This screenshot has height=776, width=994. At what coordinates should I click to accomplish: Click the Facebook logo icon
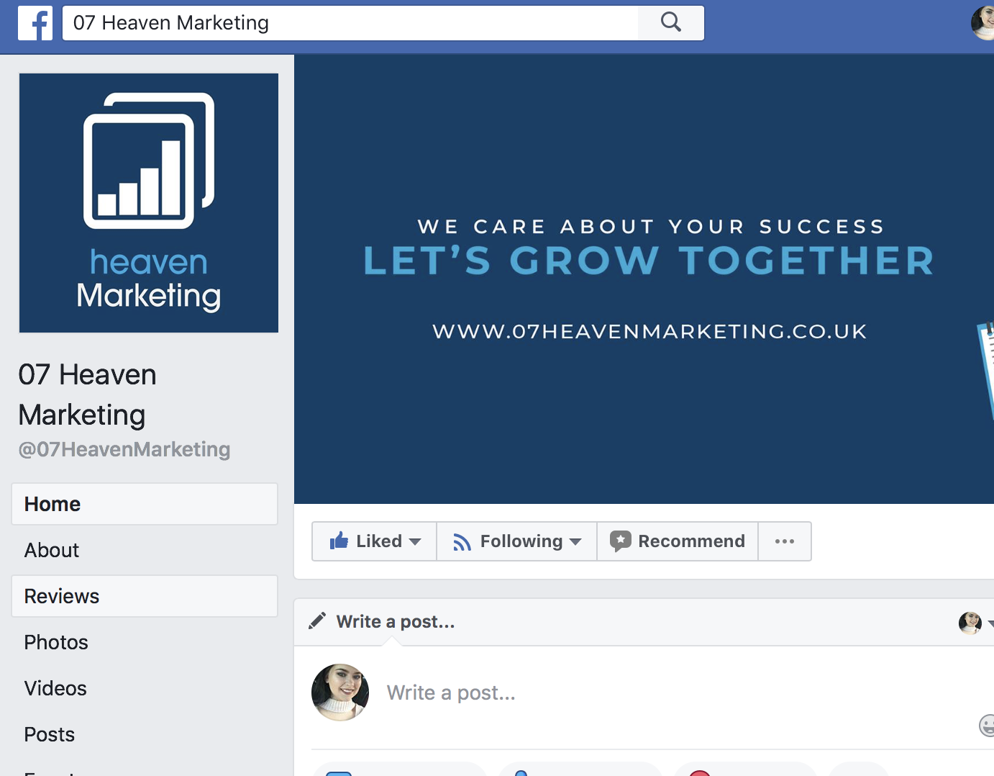click(x=35, y=23)
